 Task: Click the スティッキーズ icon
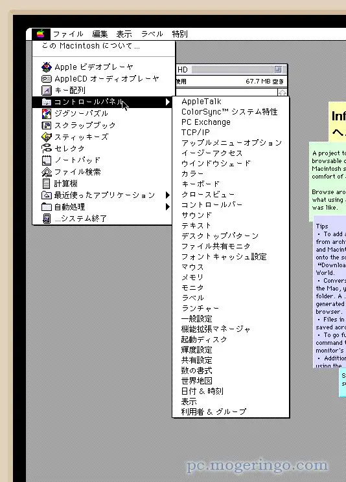[47, 137]
